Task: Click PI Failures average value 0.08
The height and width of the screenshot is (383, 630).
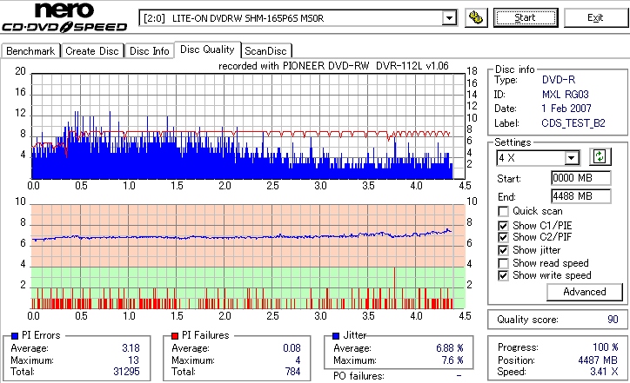Action: [x=292, y=348]
